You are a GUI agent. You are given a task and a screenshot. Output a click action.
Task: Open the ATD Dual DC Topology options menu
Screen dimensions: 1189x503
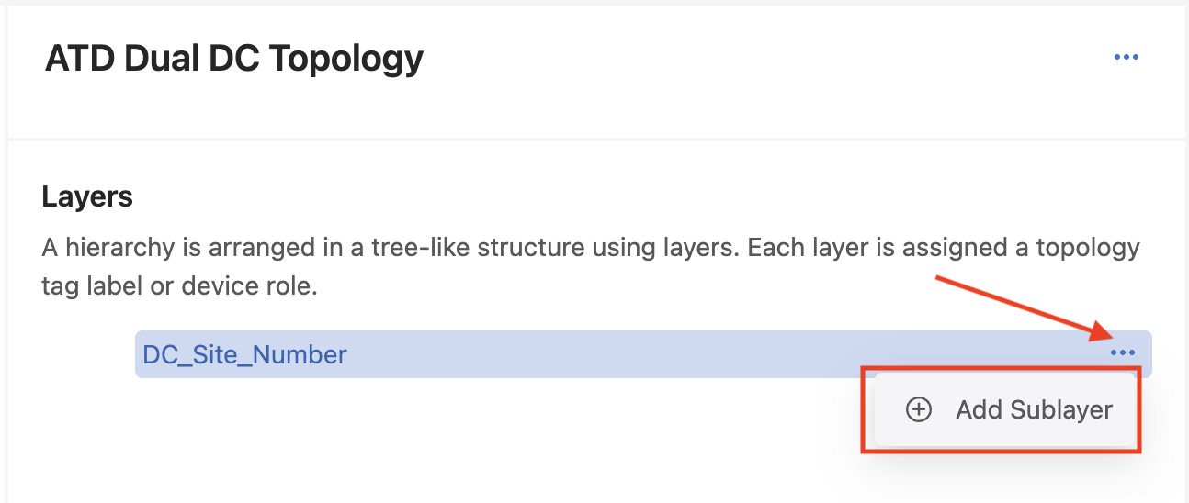tap(1126, 57)
